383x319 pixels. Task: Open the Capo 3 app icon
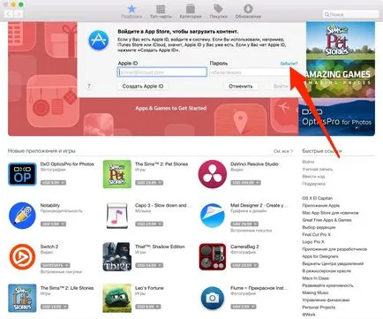[x=117, y=216]
